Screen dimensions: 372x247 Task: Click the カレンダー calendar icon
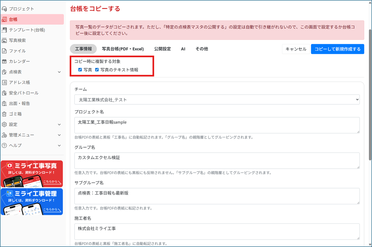[4, 62]
